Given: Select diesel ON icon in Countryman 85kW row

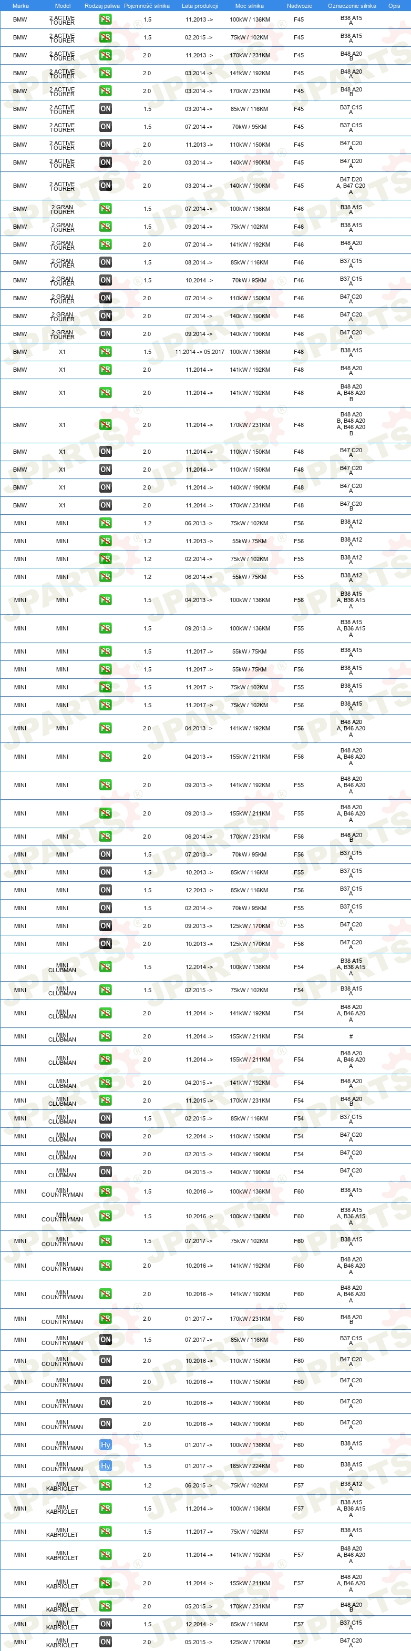Looking at the screenshot, I should coord(106,1340).
